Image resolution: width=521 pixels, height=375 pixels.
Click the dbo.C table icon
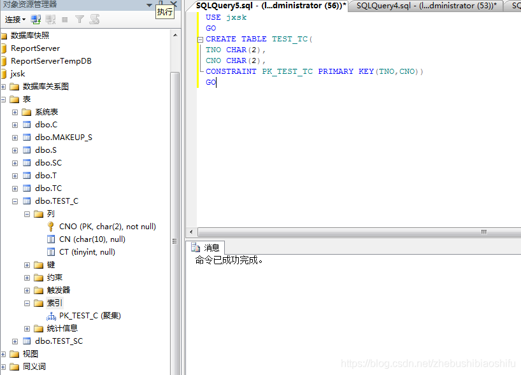coord(27,125)
